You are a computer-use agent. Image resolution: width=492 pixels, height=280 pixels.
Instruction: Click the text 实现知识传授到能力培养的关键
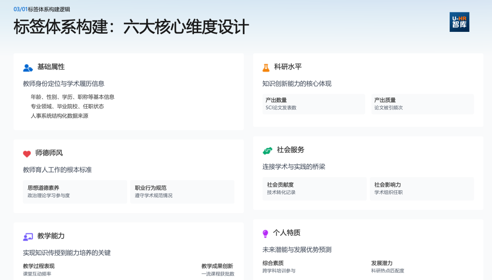67,253
